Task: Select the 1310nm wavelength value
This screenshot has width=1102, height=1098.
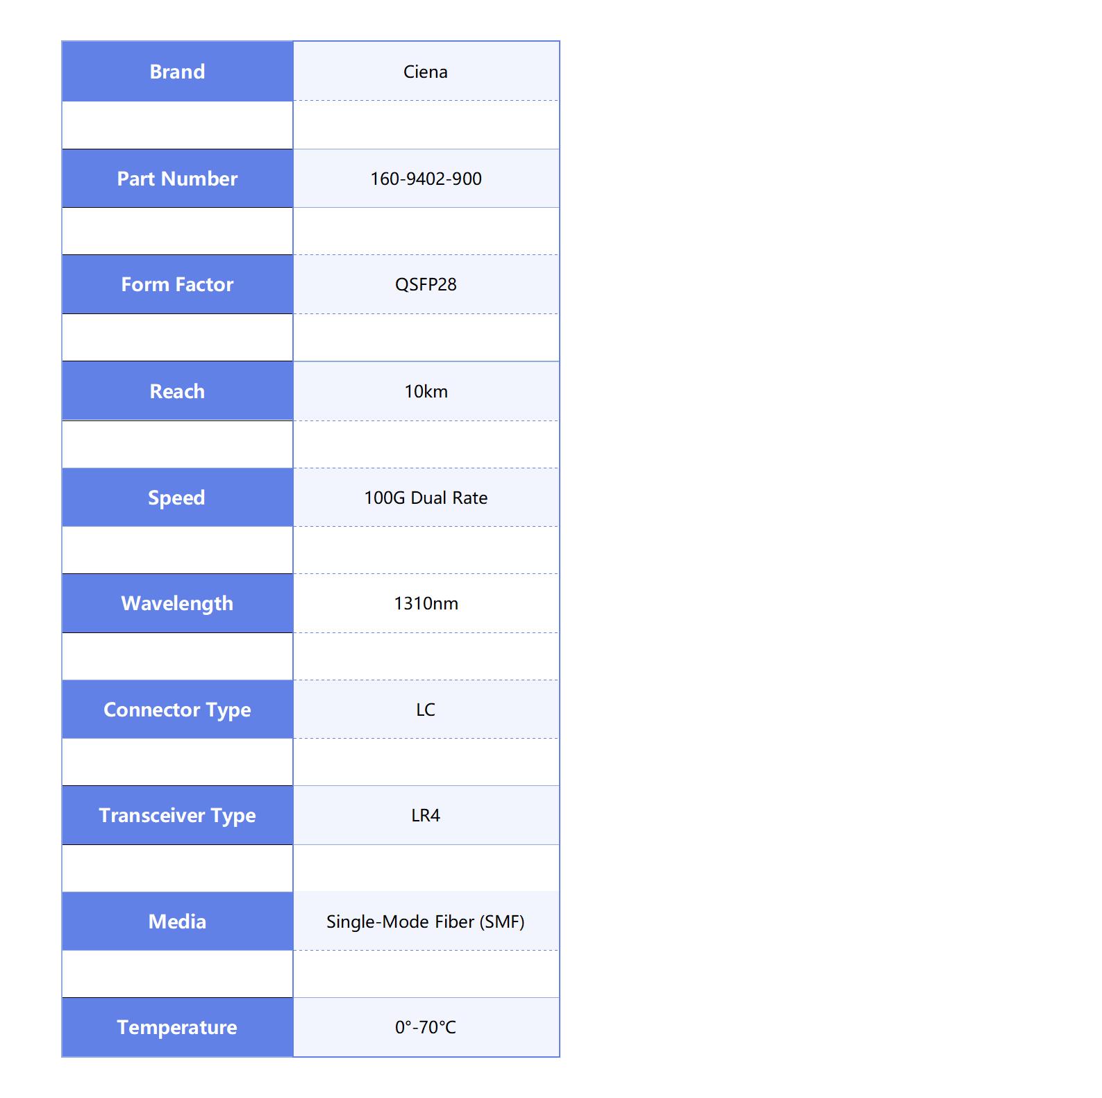Action: [426, 603]
